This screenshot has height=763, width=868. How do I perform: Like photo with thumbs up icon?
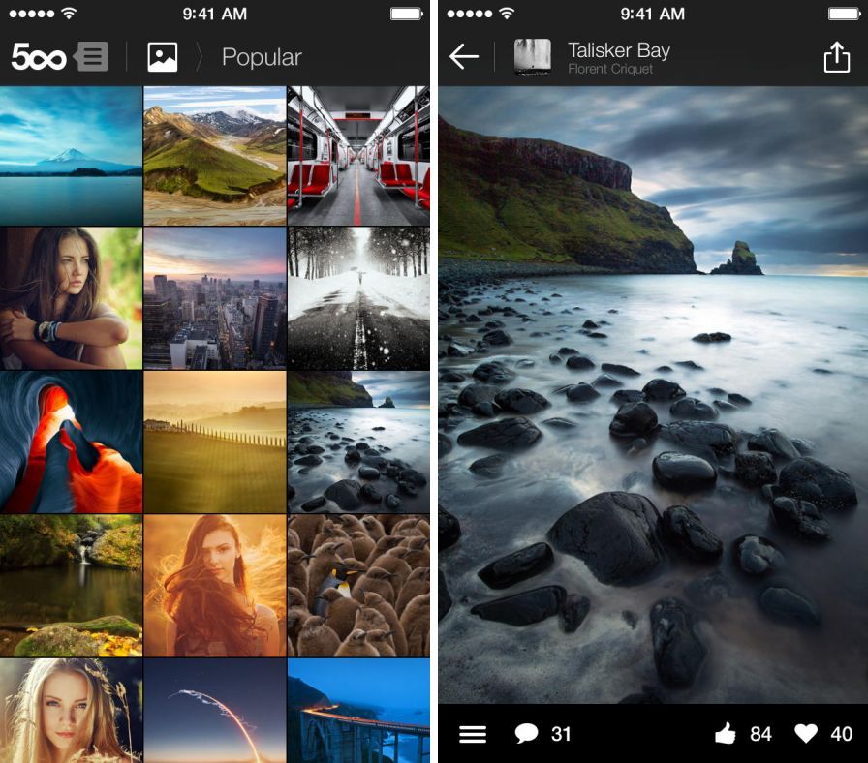[725, 734]
